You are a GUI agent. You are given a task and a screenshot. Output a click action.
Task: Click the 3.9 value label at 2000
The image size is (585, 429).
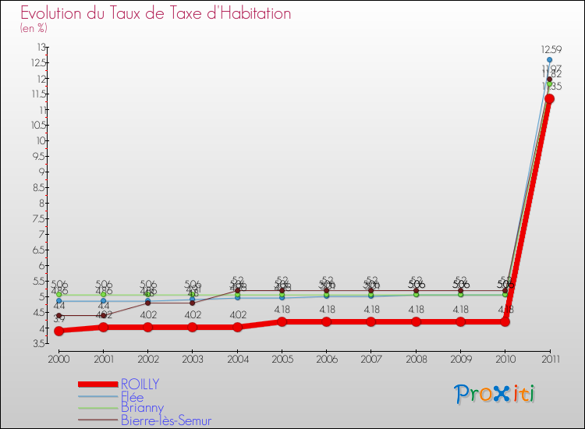pos(59,318)
